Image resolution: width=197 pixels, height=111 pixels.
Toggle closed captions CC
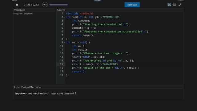(169, 5)
